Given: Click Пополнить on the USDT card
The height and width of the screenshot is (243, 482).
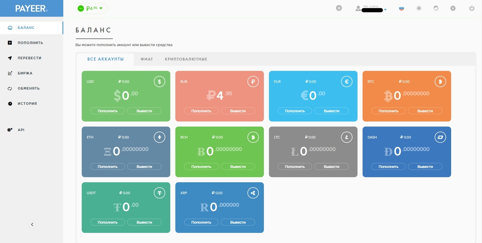Looking at the screenshot, I should pyautogui.click(x=108, y=222).
